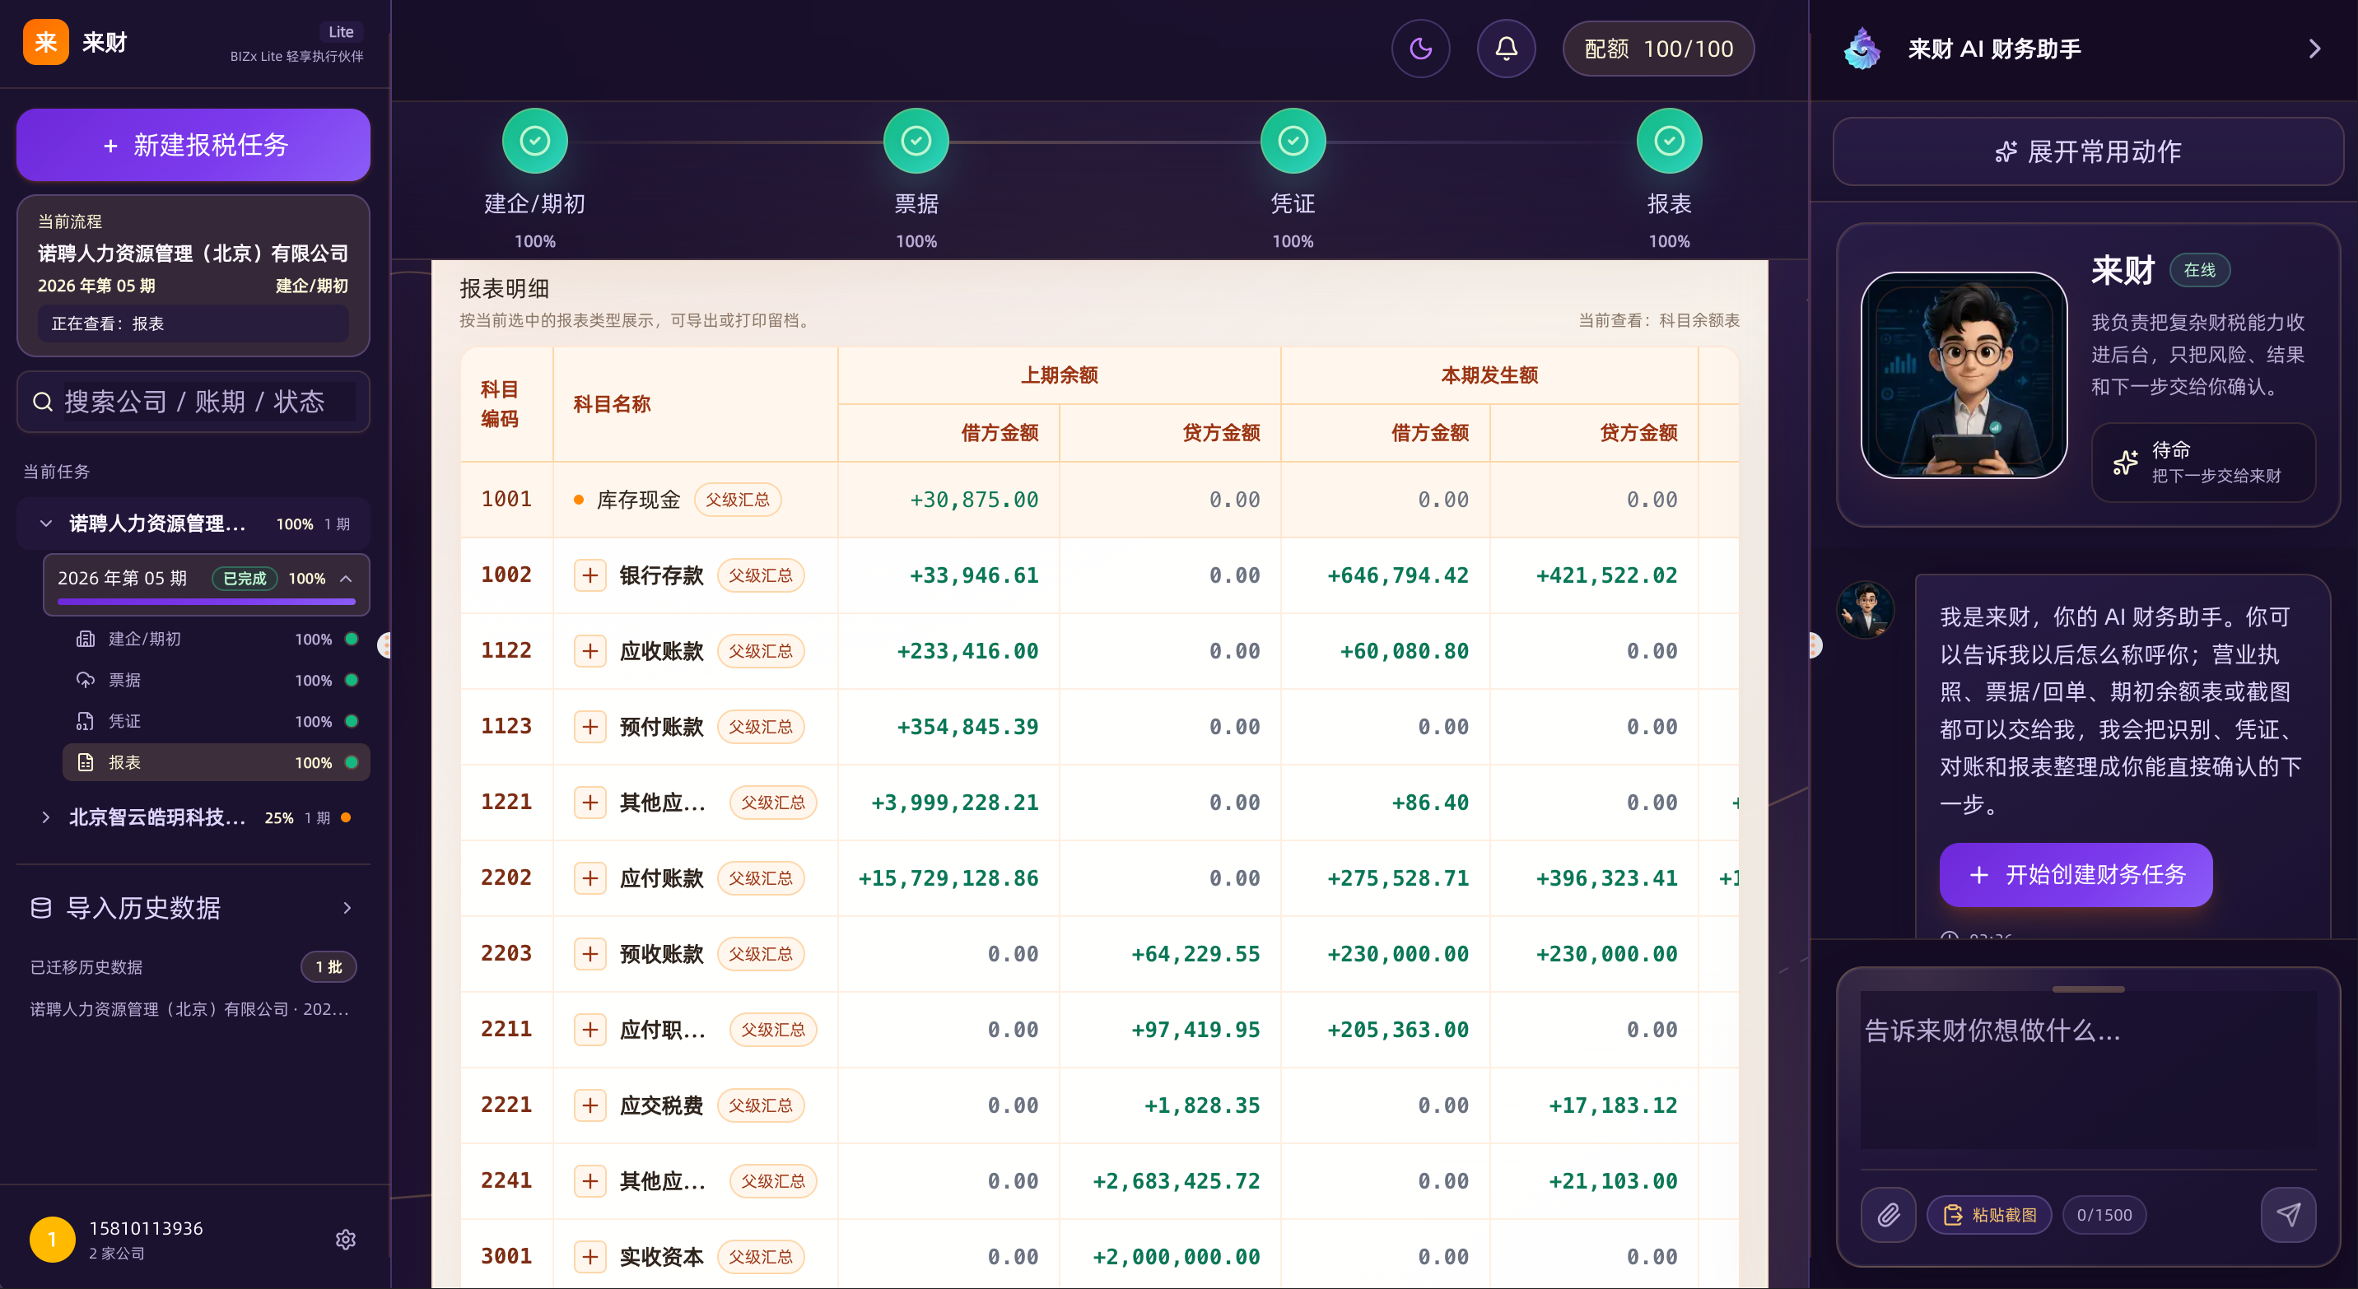Click the 建企/期初 step circle
This screenshot has height=1289, width=2358.
click(x=534, y=141)
